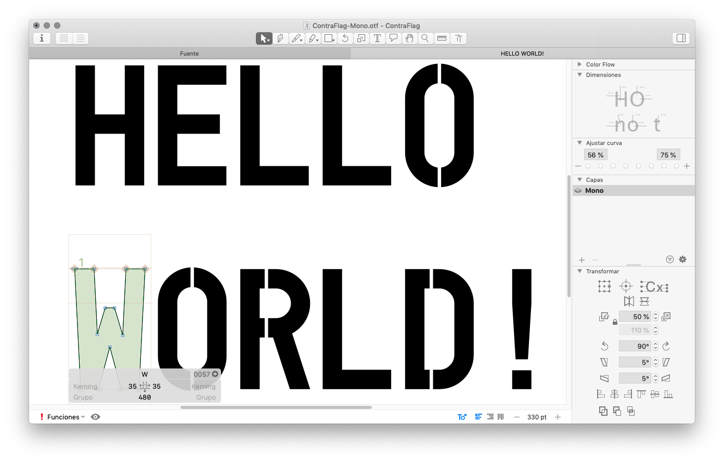Toggle the preview eye icon
The height and width of the screenshot is (462, 724).
click(95, 417)
